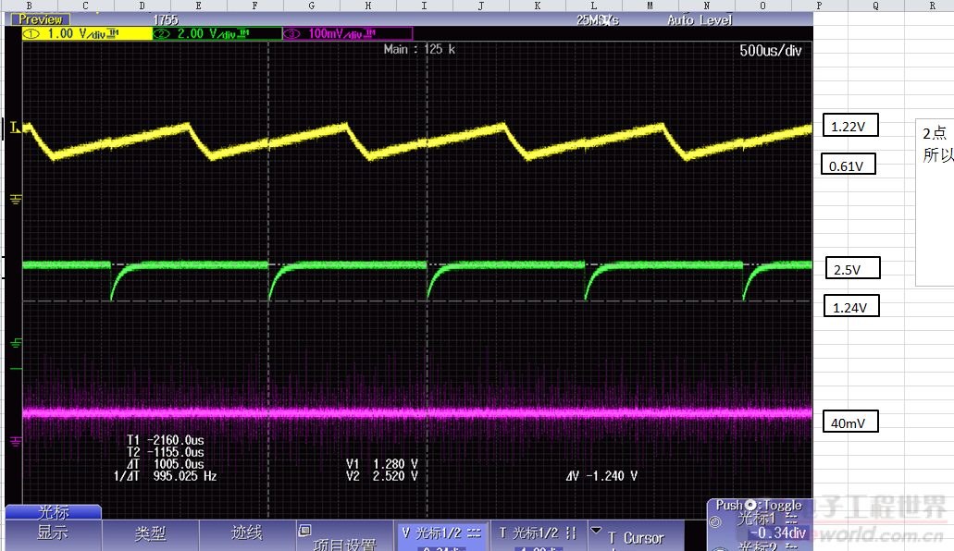Click the 1/ΔT 995.025 Hz readout
This screenshot has height=551, width=954.
[x=165, y=476]
